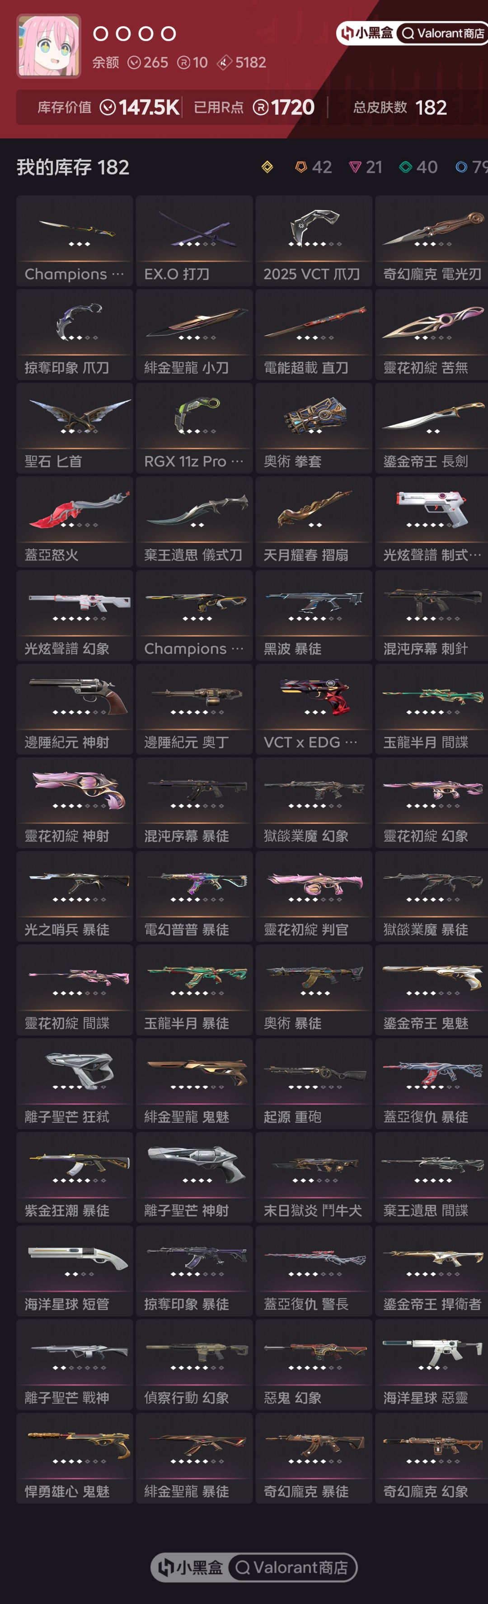
Task: Click the Radianite icon beside 1720
Action: 261,108
